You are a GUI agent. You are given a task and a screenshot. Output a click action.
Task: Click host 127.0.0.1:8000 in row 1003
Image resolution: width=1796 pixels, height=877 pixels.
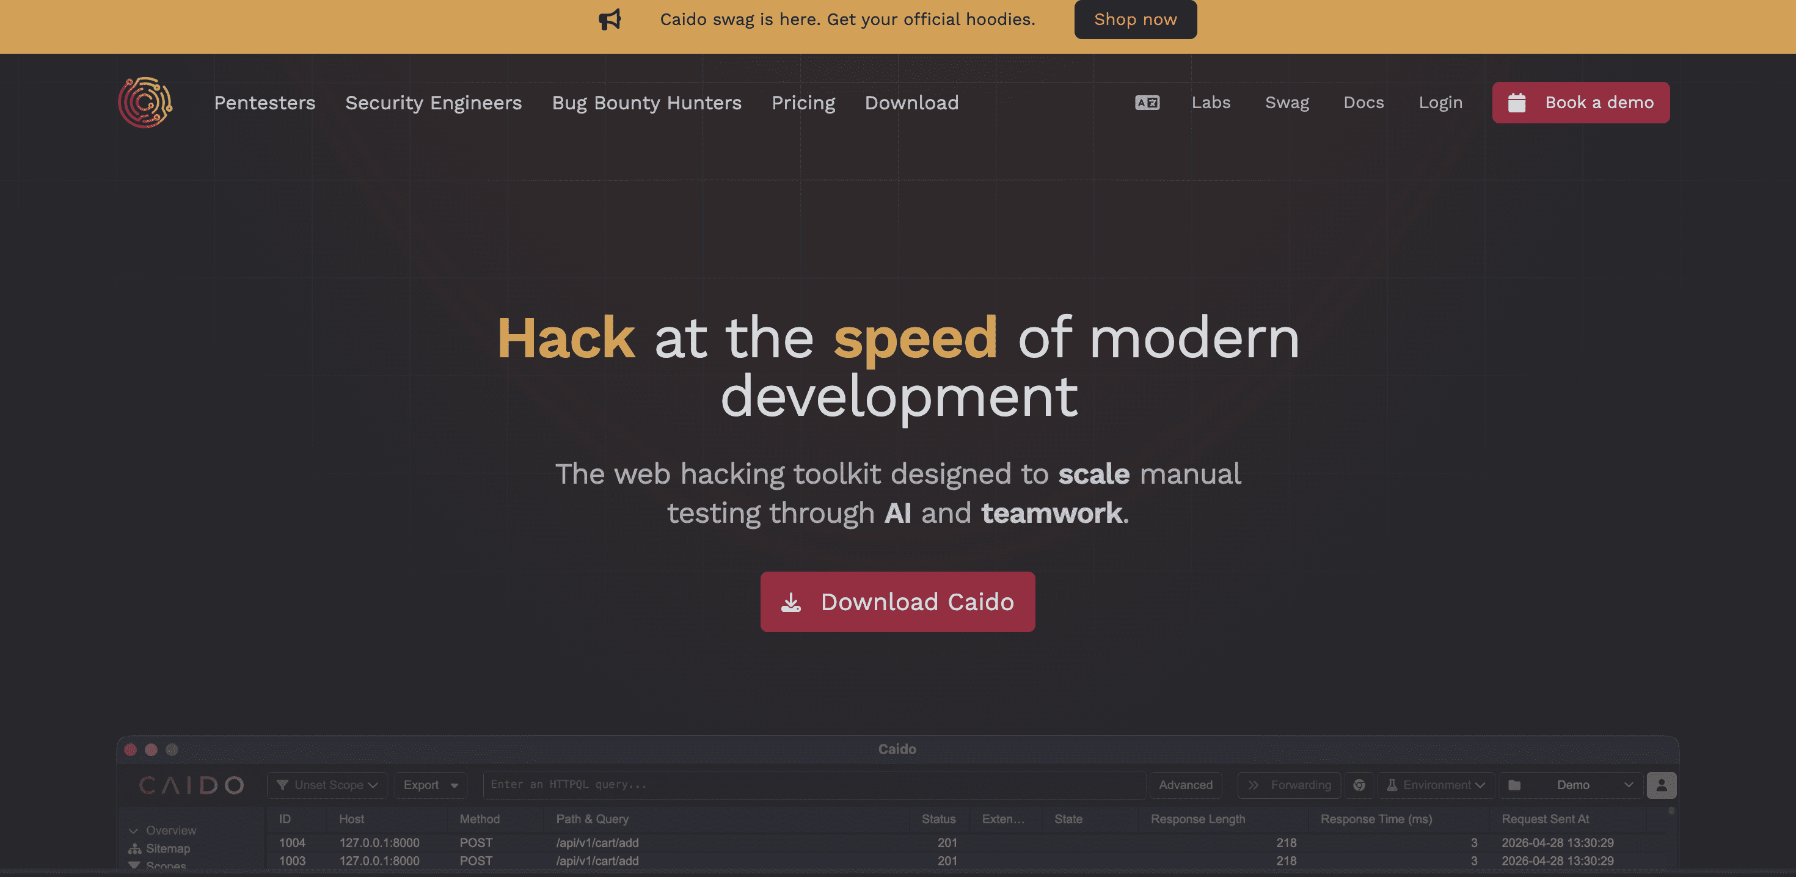pos(379,861)
